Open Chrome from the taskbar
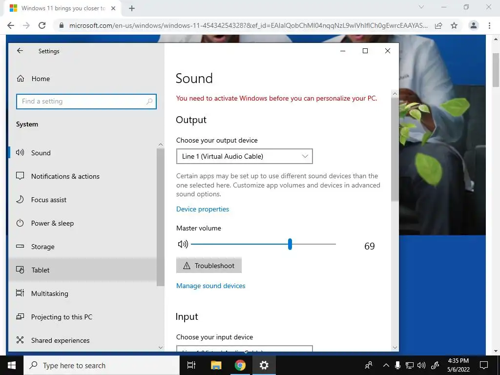 tap(240, 365)
